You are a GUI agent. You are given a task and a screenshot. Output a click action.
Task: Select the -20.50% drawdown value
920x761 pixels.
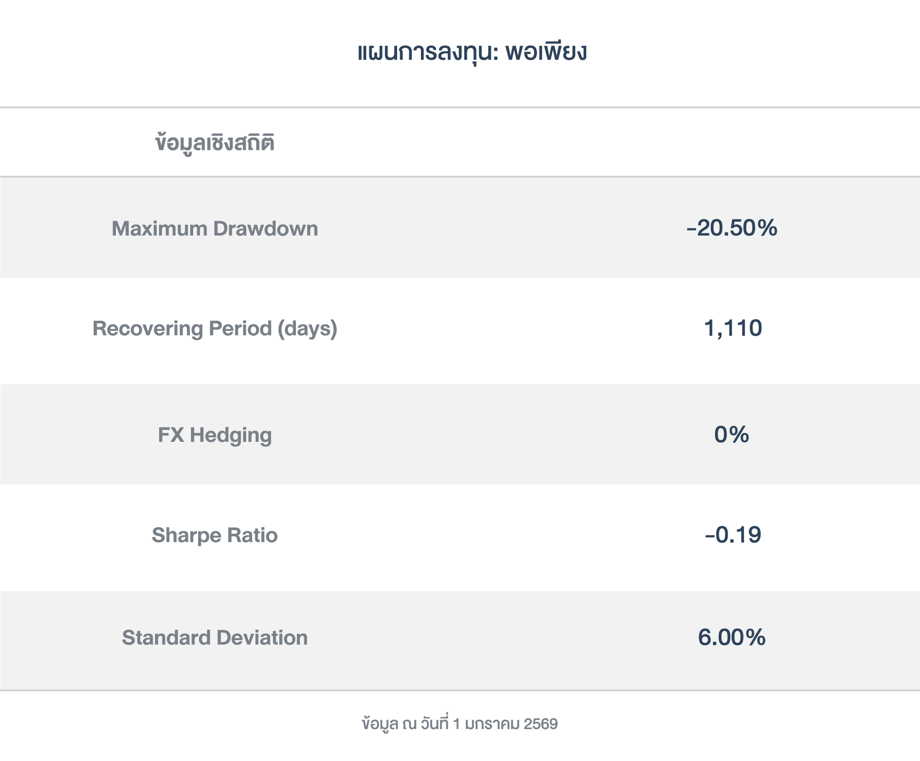pyautogui.click(x=732, y=227)
